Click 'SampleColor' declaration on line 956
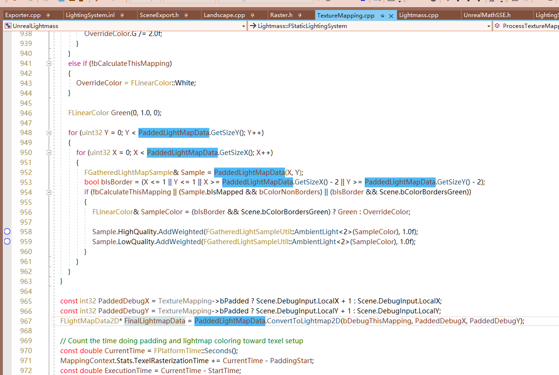Screen dimensions: 559x375 coord(162,212)
